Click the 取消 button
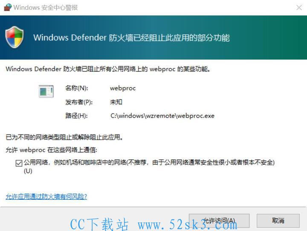The image size is (307, 231). coord(278,221)
